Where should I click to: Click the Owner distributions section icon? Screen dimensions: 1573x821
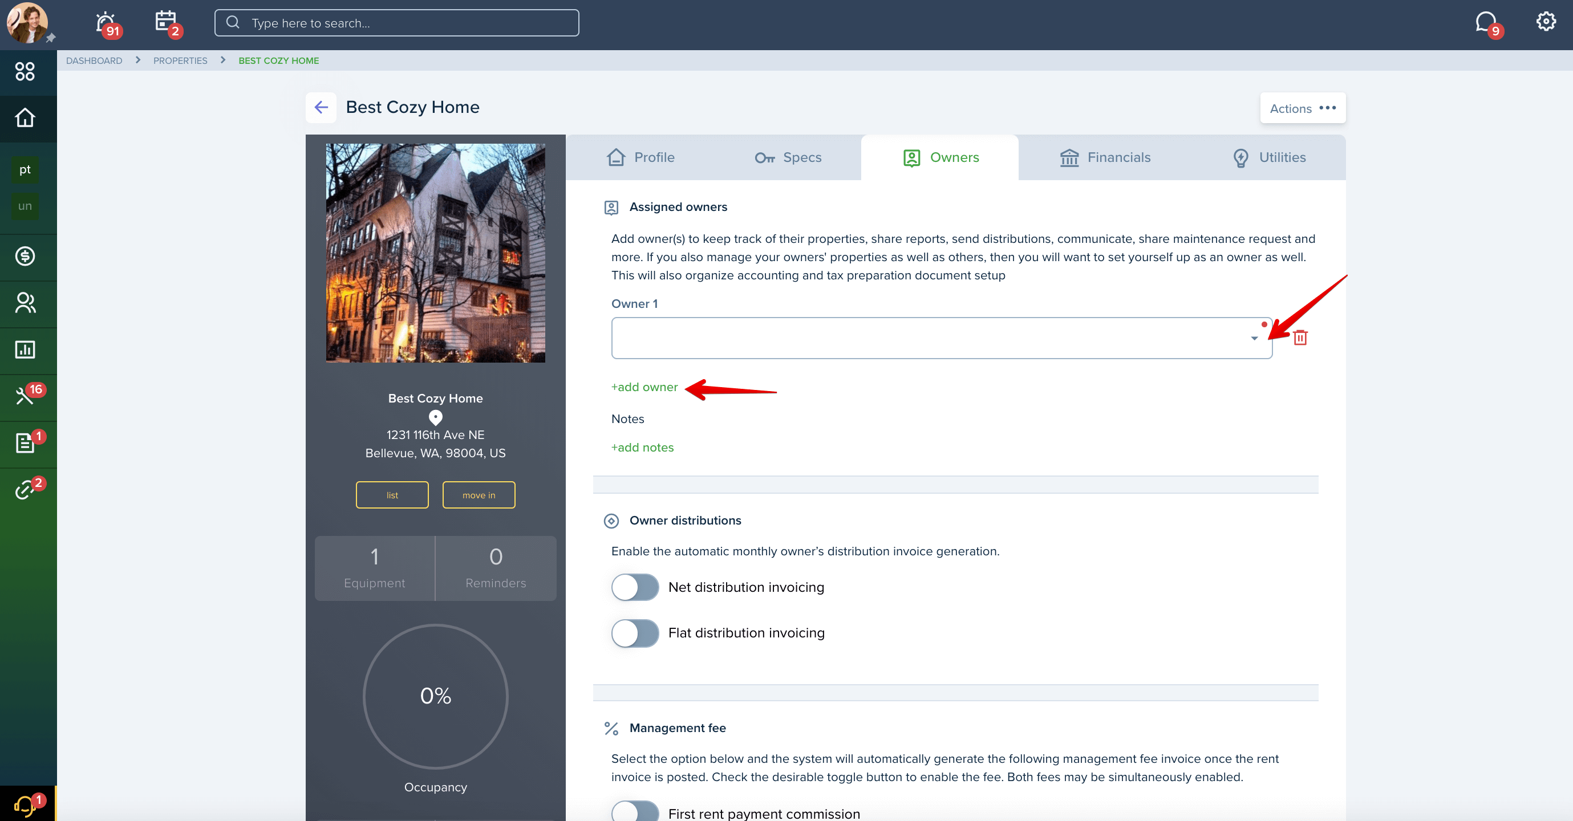point(611,521)
